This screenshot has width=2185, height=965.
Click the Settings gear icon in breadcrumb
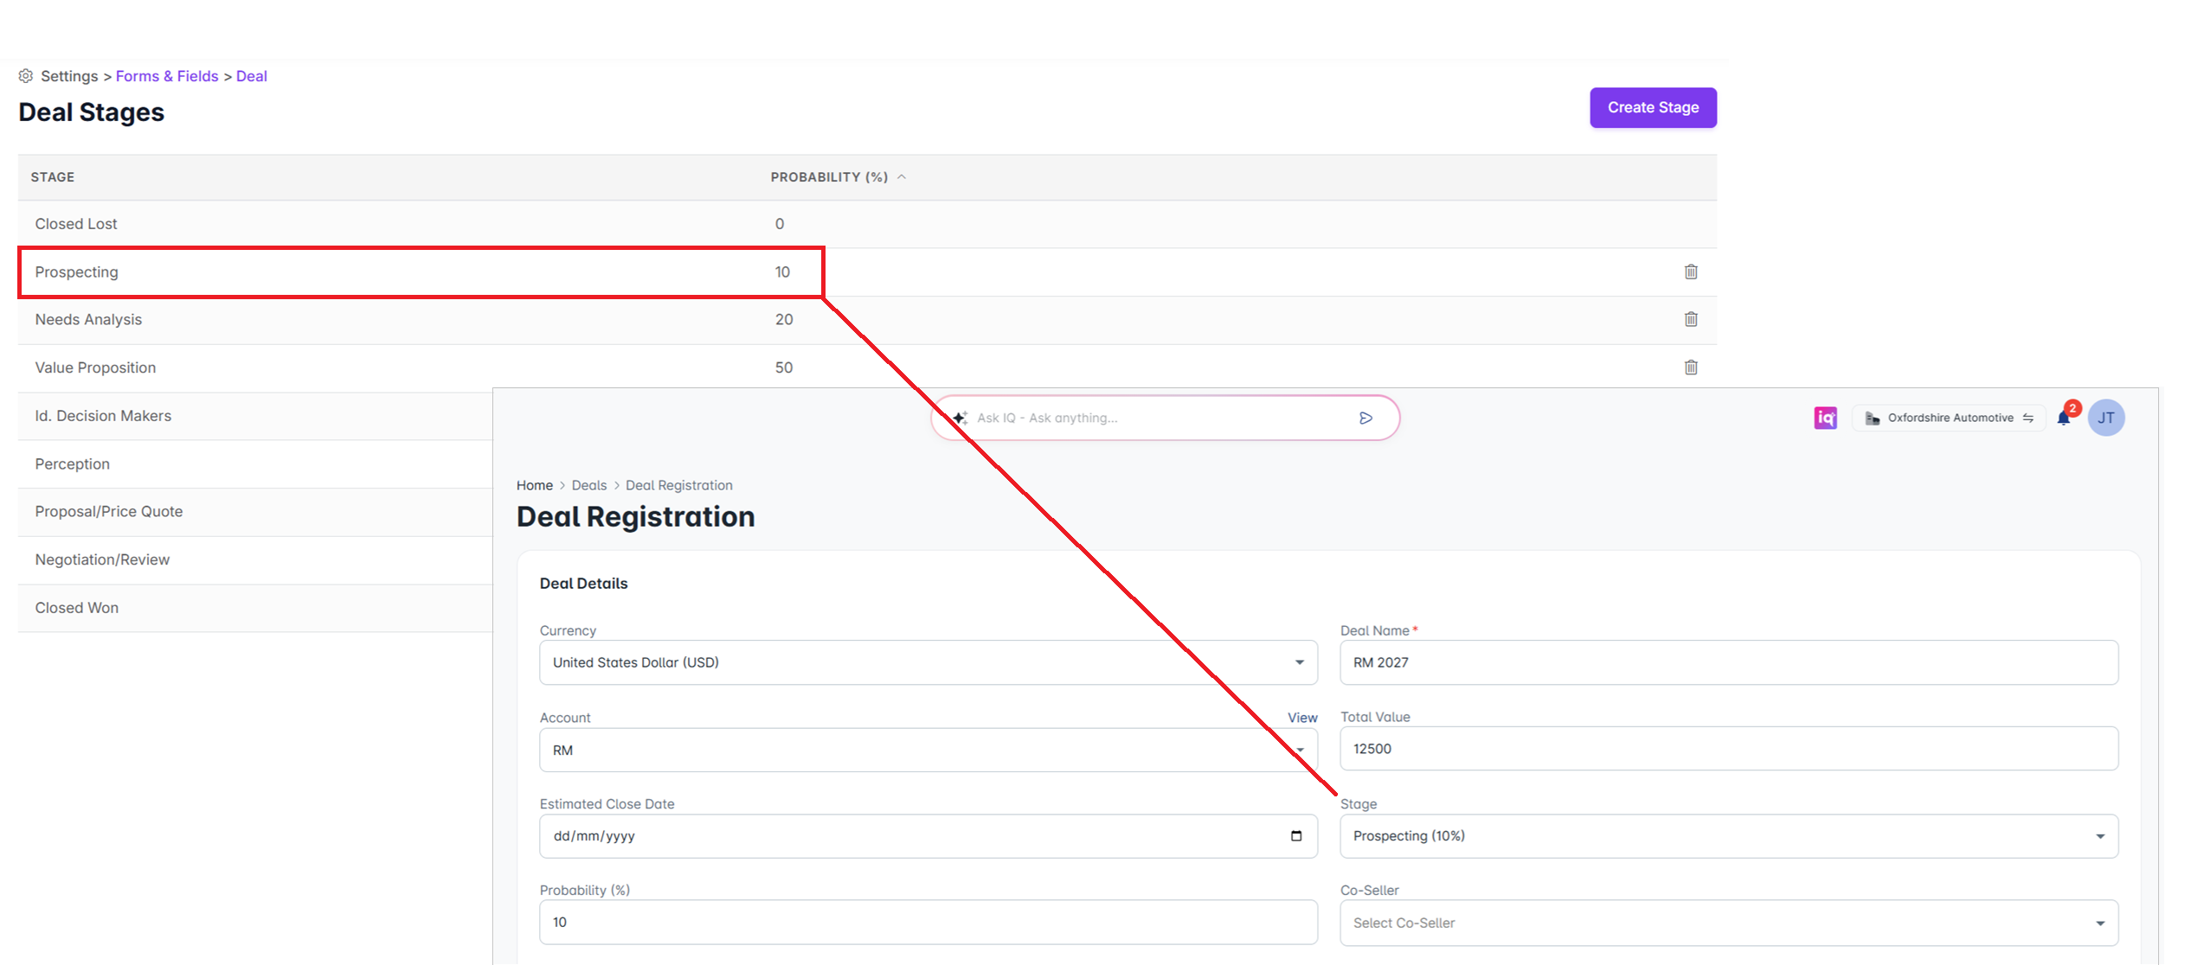(x=26, y=76)
